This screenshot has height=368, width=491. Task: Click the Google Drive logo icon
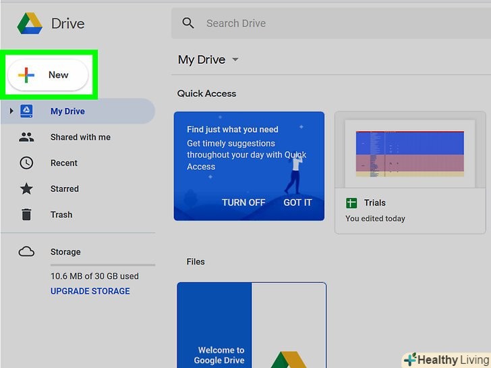coord(30,24)
